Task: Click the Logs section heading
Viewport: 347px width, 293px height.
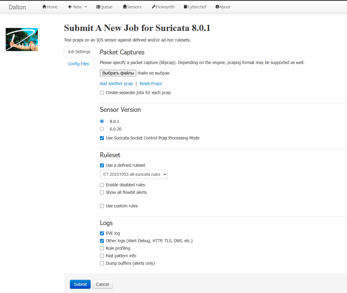Action: (x=106, y=223)
